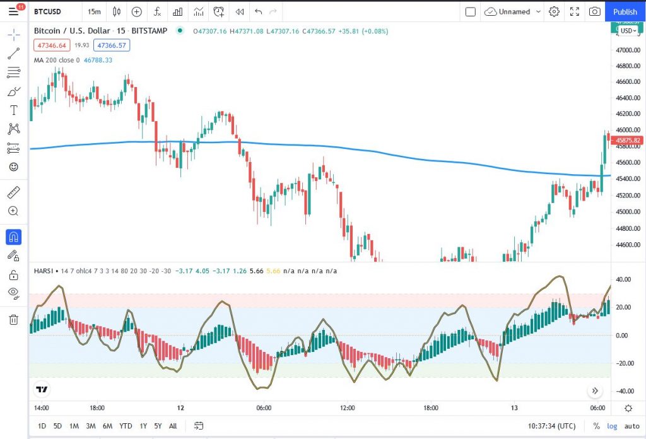Toggle hide all drawings eye icon
Viewport: 646px width, 439px height.
[x=13, y=293]
